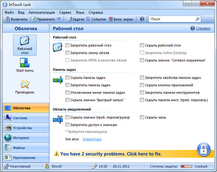Check Скрыть кнопки приложений
The height and width of the screenshot is (172, 217).
point(142,85)
